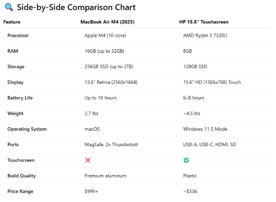Select the Side-by-Side Comparison Chart heading
The height and width of the screenshot is (202, 276).
(x=76, y=8)
